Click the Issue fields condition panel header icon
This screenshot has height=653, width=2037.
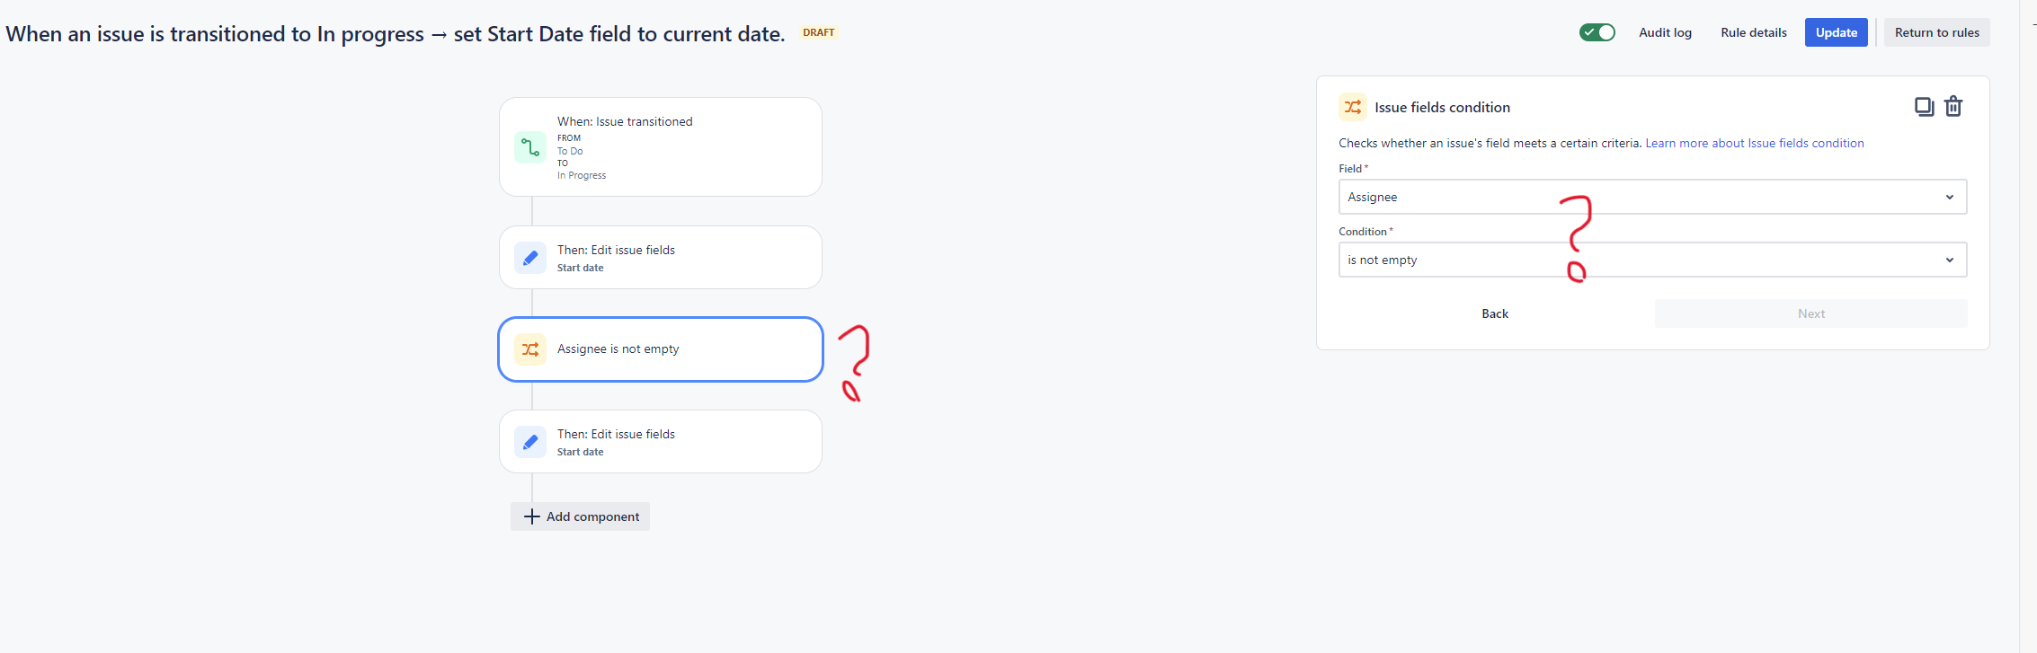click(x=1353, y=107)
